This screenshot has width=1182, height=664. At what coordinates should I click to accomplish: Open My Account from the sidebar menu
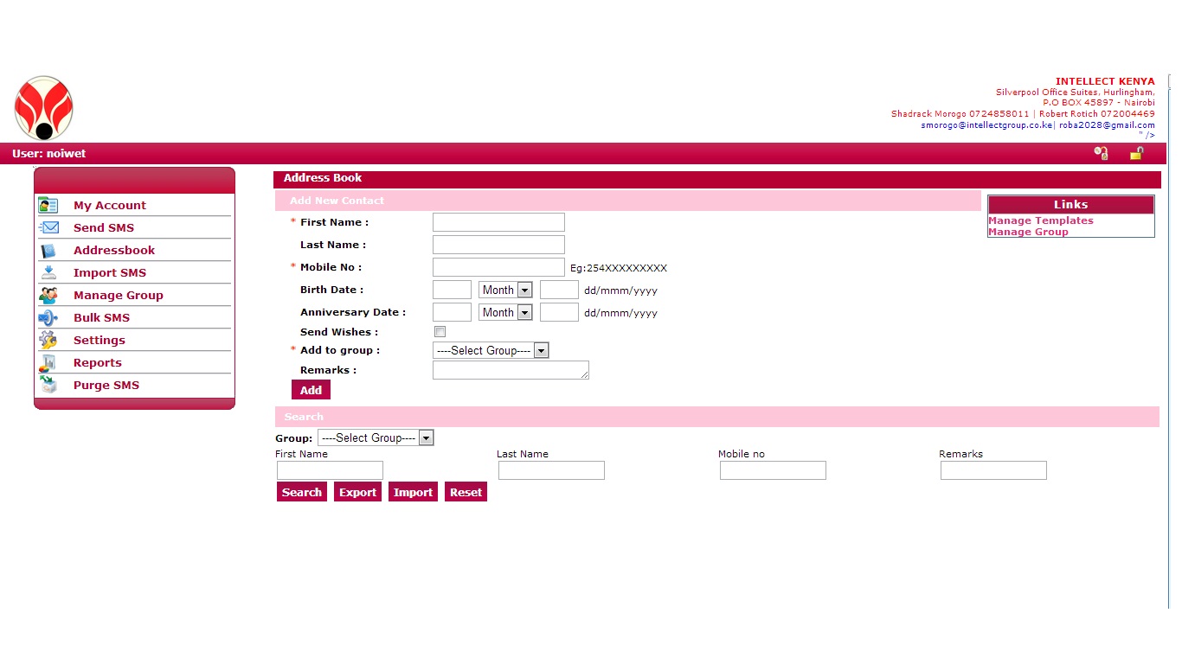tap(110, 206)
